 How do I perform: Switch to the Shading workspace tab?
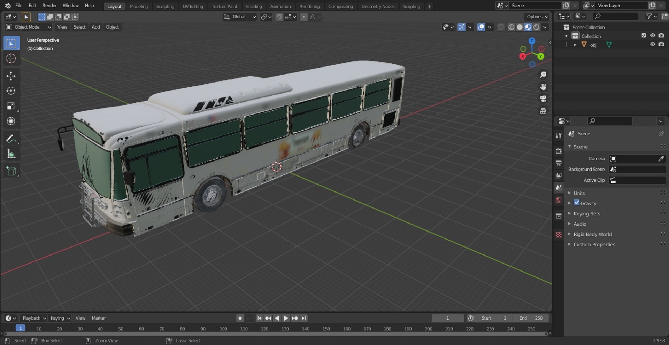(254, 6)
